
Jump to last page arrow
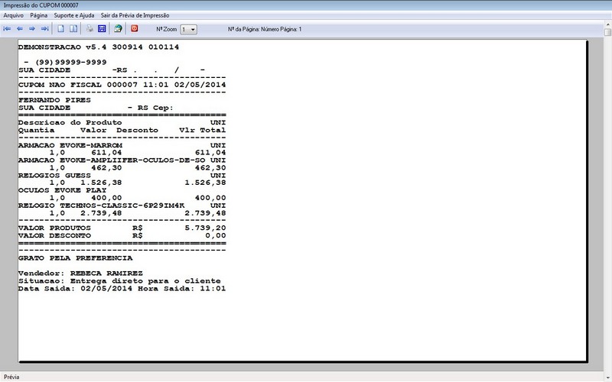click(45, 29)
